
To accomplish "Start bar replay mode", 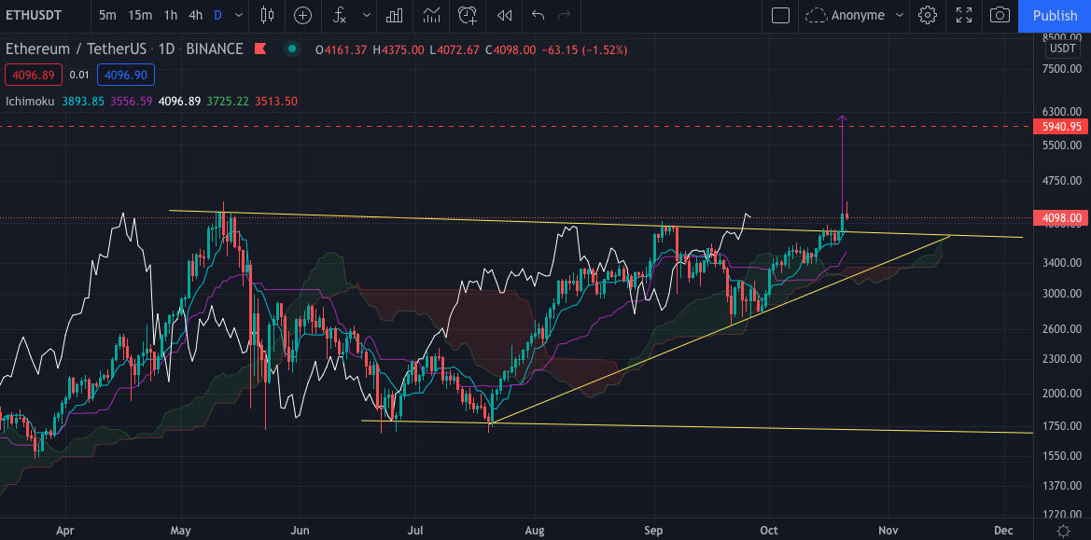I will pyautogui.click(x=504, y=16).
